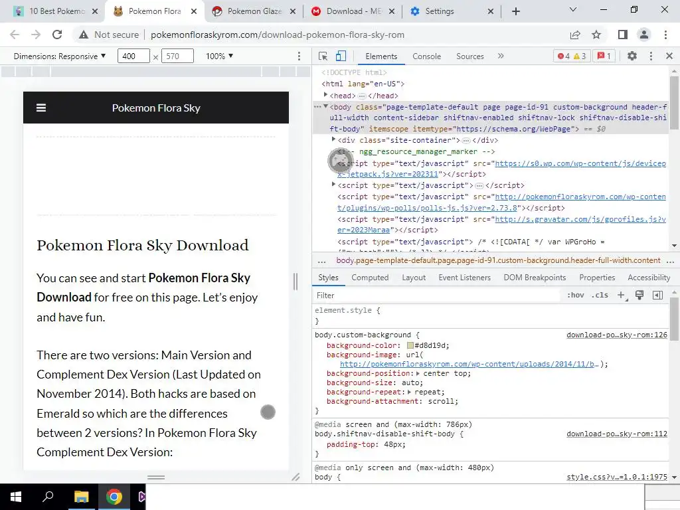Expand background-position shorthand triangle
680x510 pixels.
[x=418, y=373]
